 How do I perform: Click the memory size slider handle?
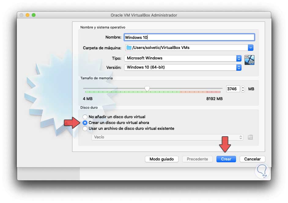pyautogui.click(x=147, y=88)
